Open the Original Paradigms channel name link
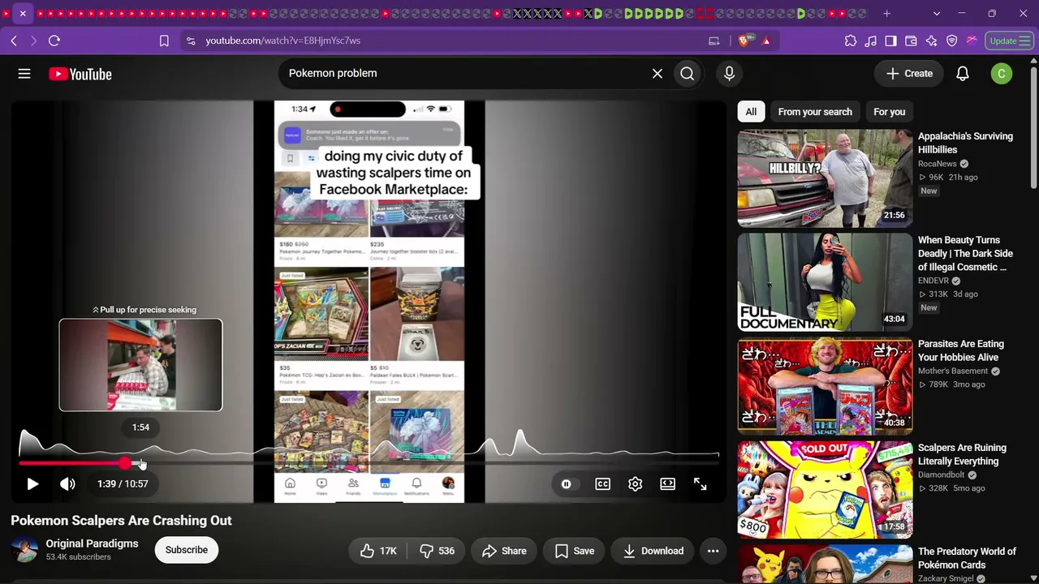 92,543
